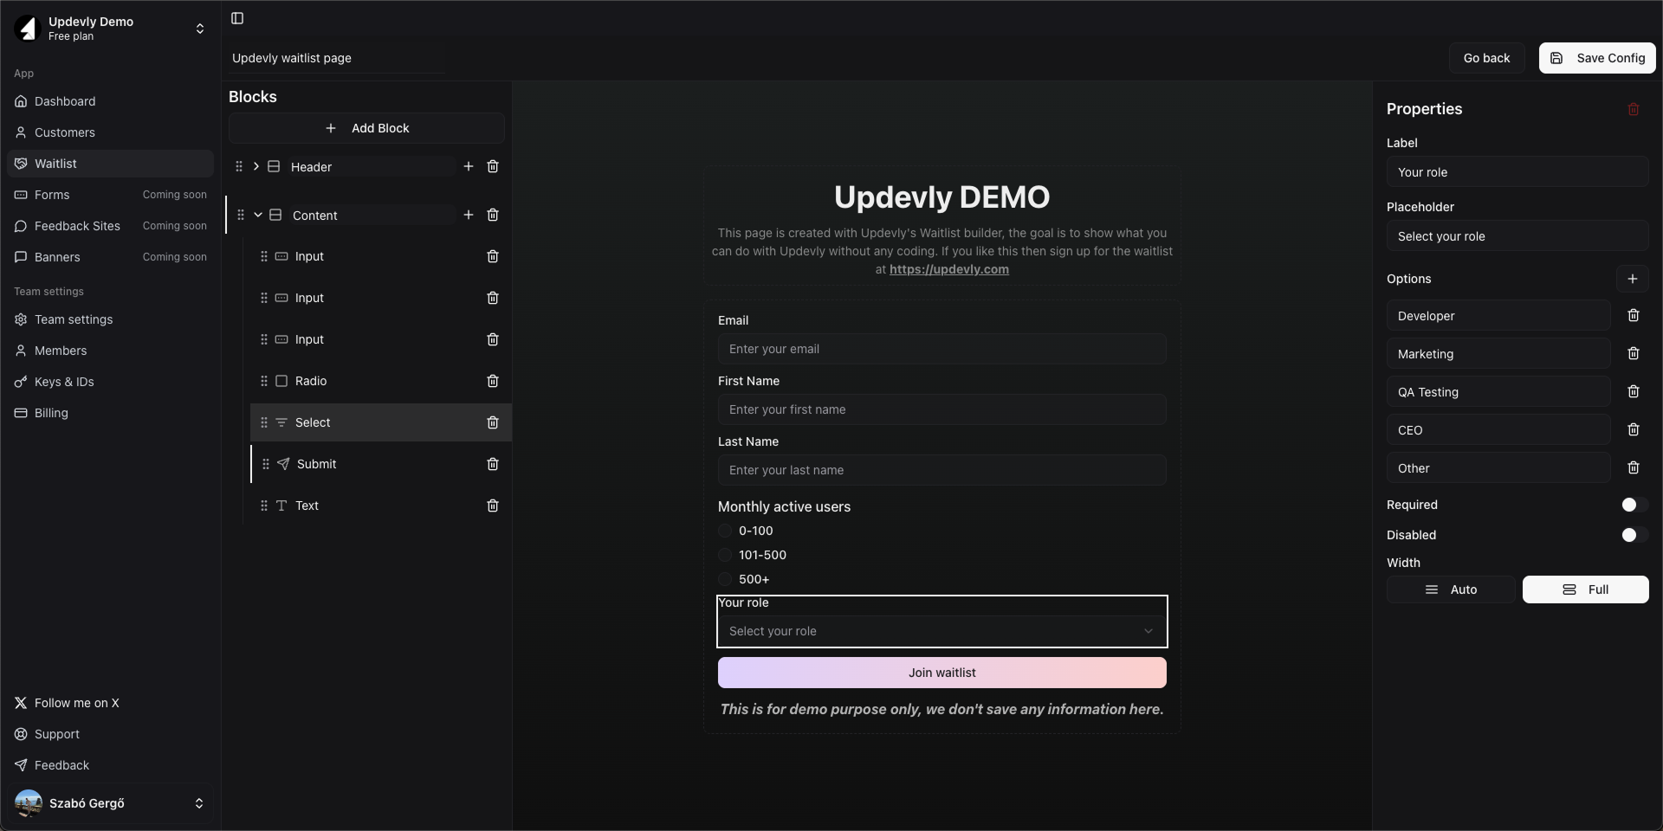Viewport: 1663px width, 831px height.
Task: Click the Radio block drag handle
Action: pyautogui.click(x=264, y=381)
